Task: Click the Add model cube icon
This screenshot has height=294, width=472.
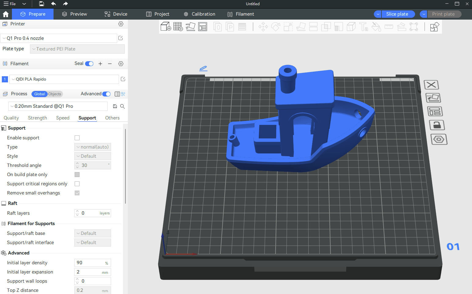Action: [165, 27]
